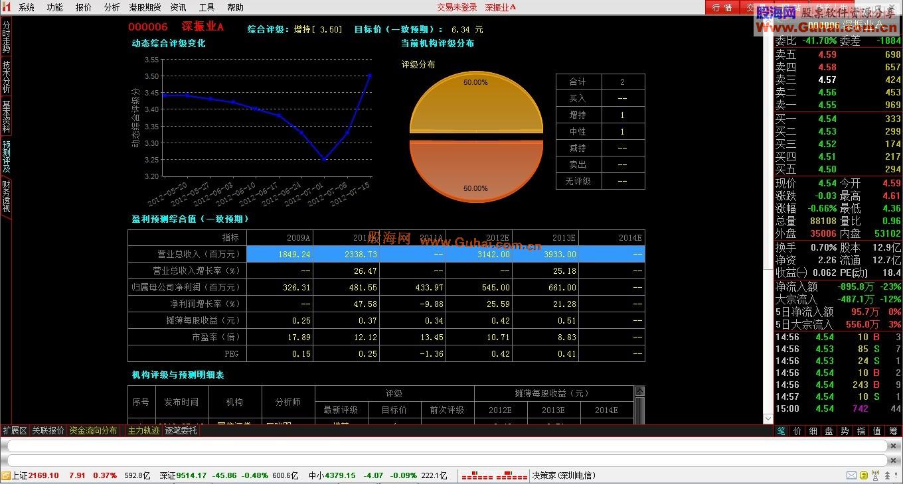Screen dimensions: 903x484
Task: Open the 港股期货 menu
Action: pyautogui.click(x=145, y=7)
